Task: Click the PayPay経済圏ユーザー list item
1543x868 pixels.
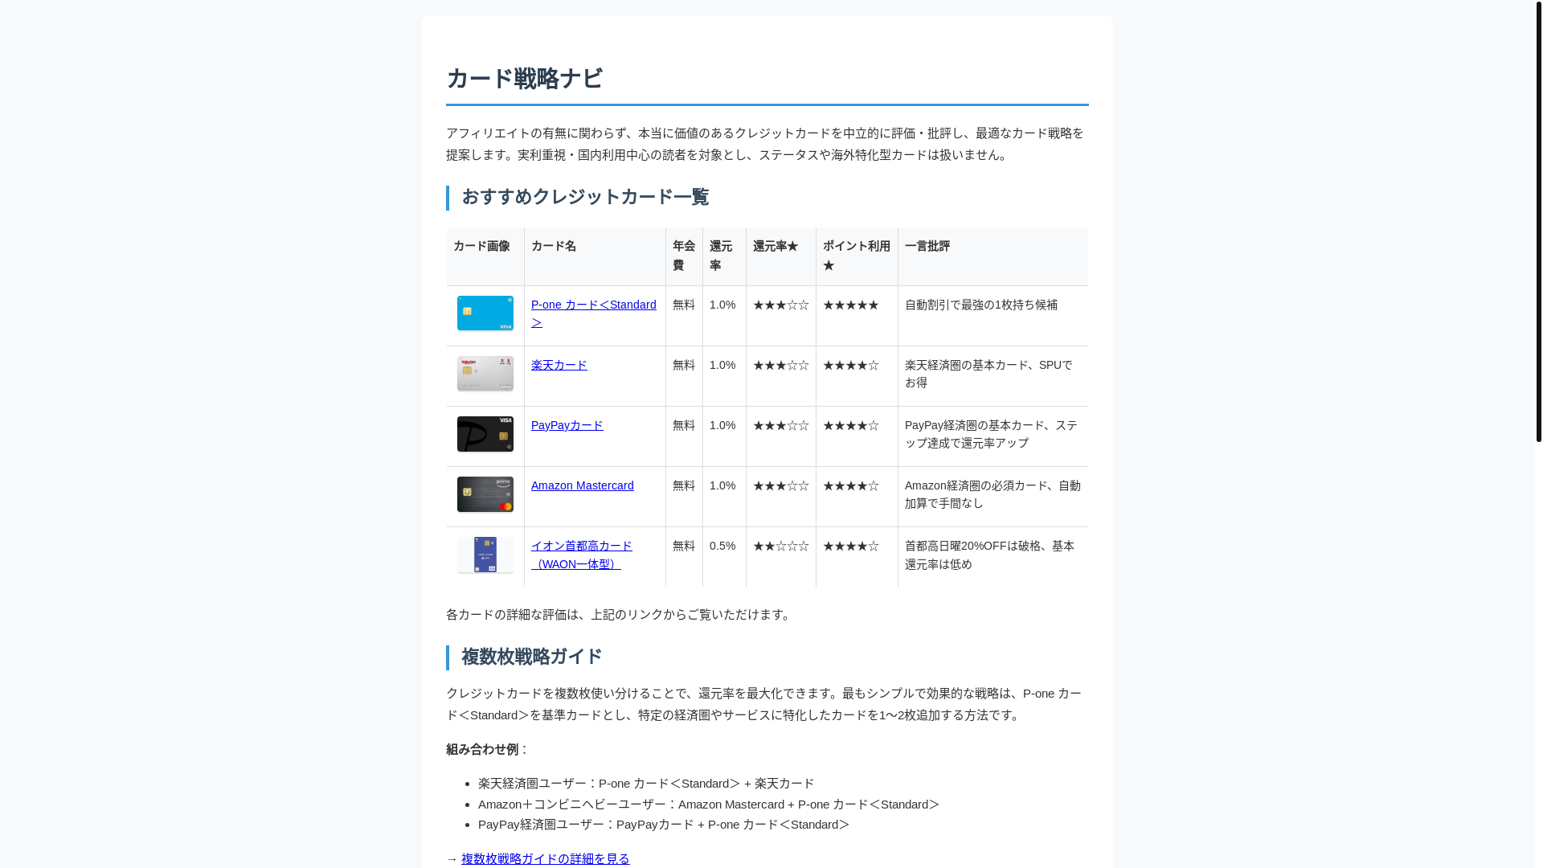Action: pyautogui.click(x=664, y=824)
